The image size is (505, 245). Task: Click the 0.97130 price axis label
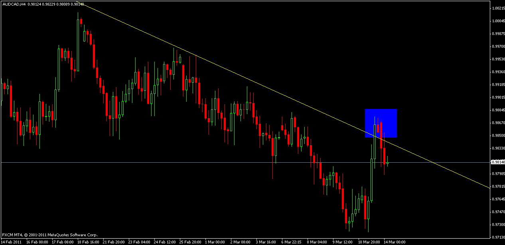pos(497,225)
